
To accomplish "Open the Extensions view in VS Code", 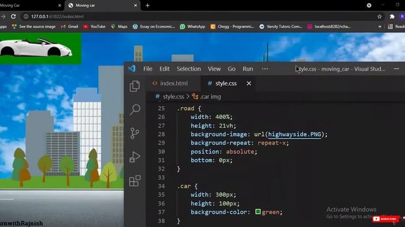I will [135, 181].
